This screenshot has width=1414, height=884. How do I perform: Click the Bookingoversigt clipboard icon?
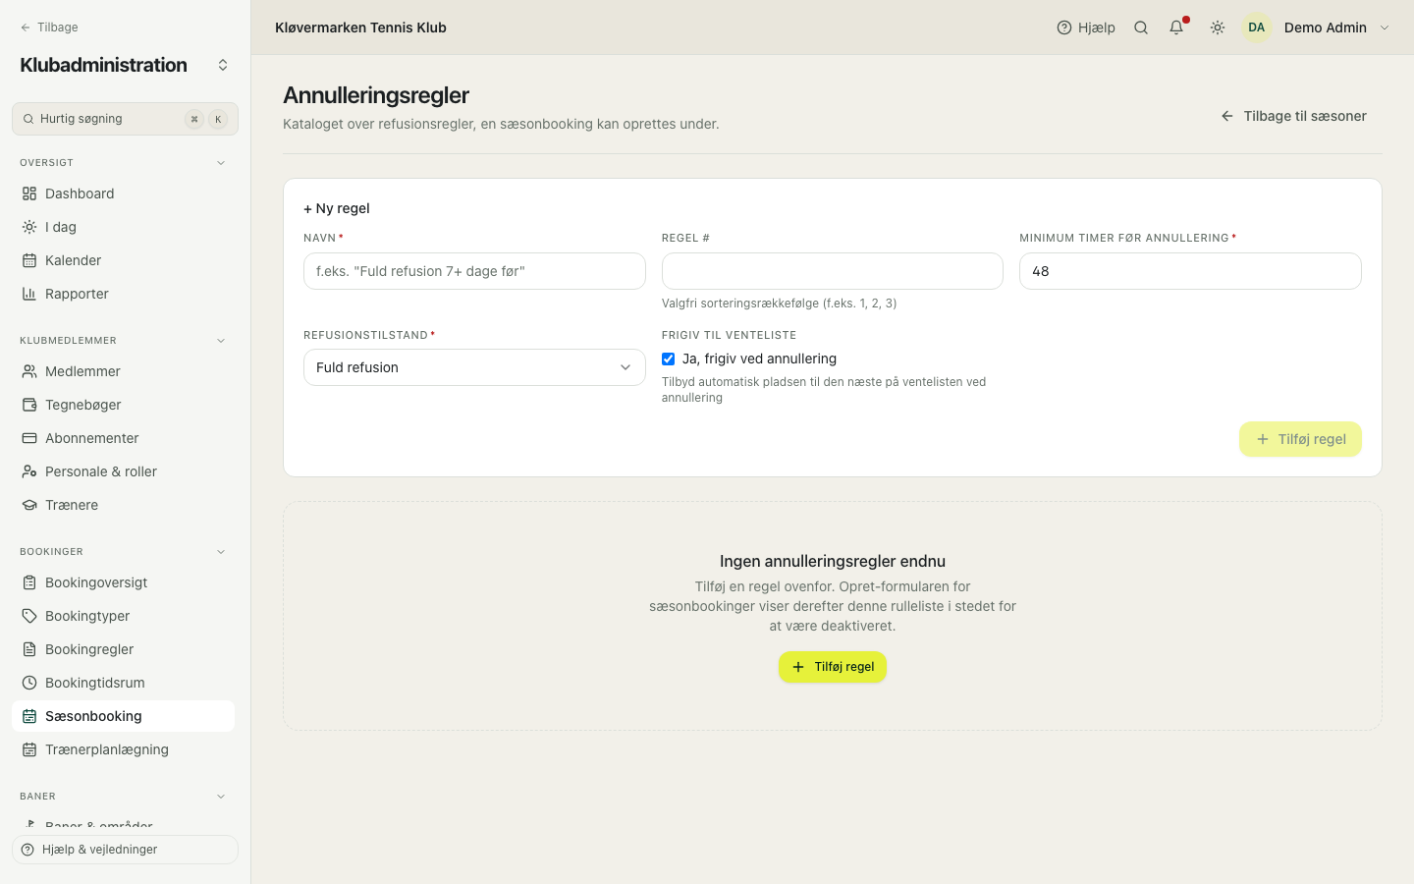tap(29, 582)
